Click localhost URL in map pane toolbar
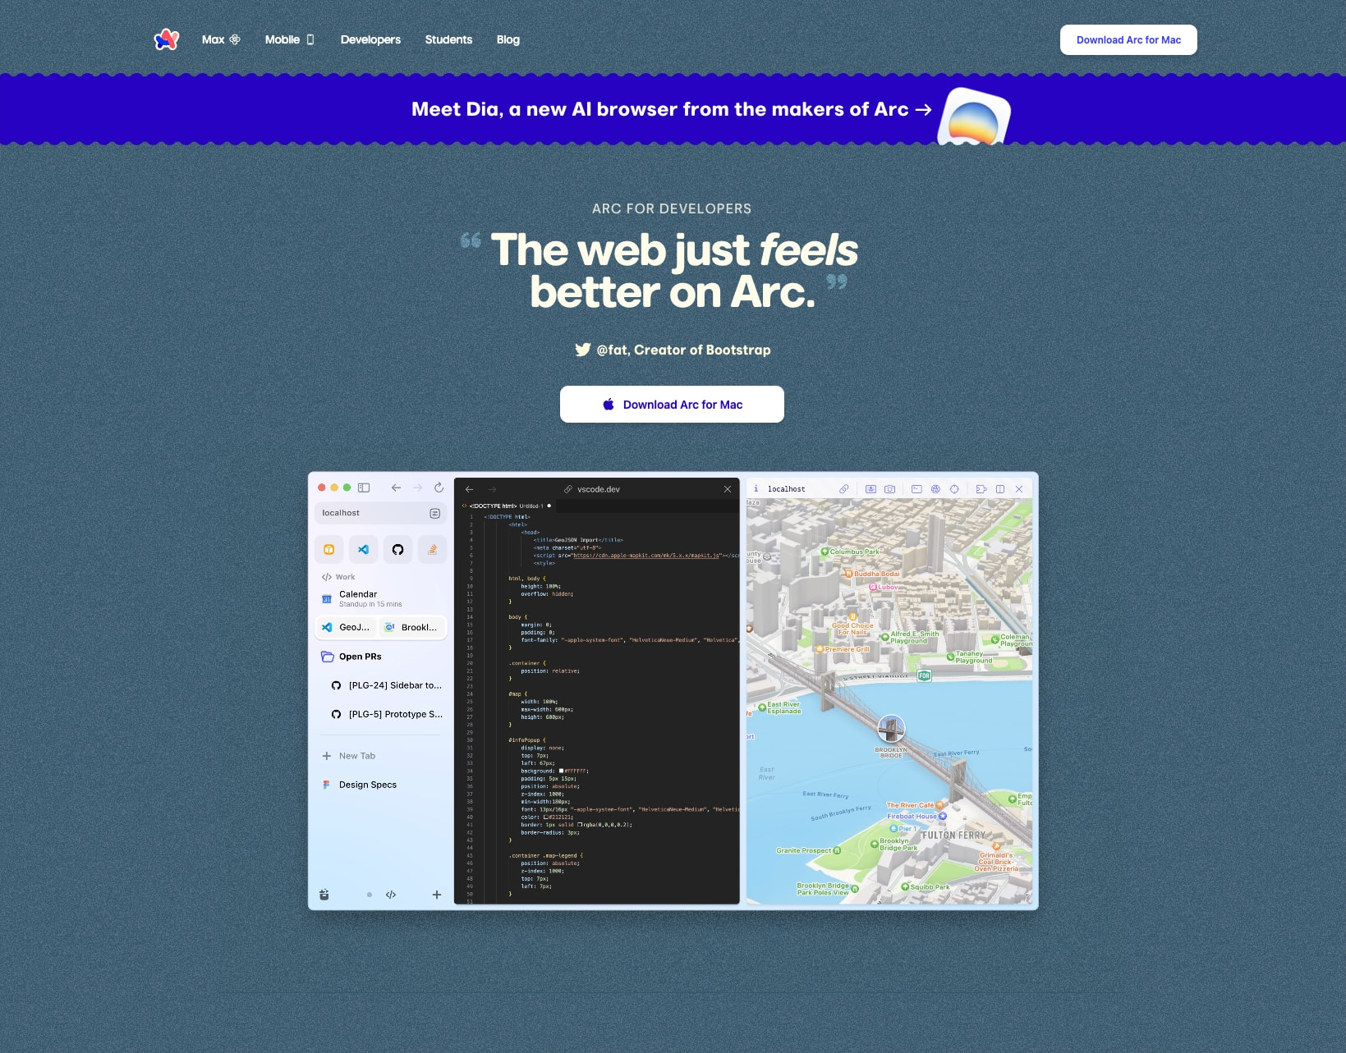1346x1053 pixels. tap(787, 489)
